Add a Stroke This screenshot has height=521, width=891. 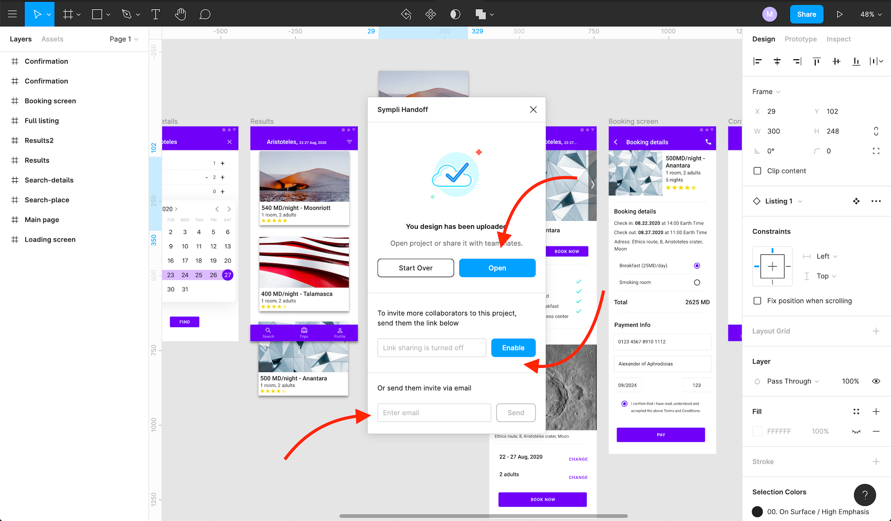pyautogui.click(x=876, y=462)
